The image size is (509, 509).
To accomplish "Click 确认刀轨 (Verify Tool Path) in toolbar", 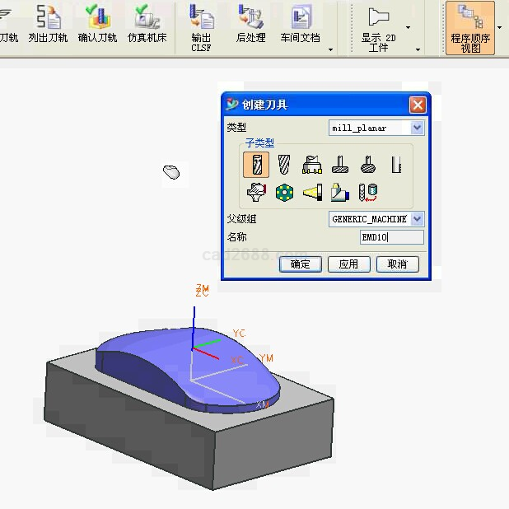I will point(97,23).
